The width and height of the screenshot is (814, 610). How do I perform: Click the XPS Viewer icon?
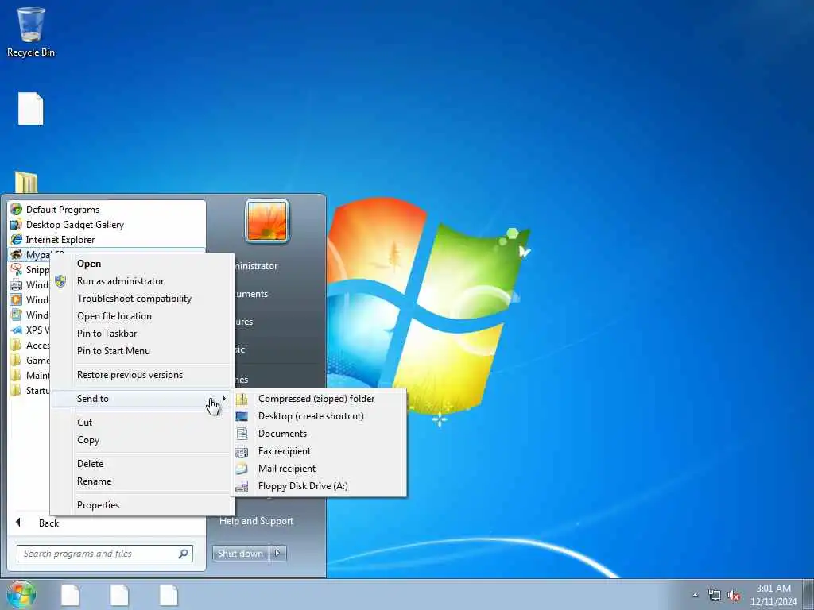point(16,330)
